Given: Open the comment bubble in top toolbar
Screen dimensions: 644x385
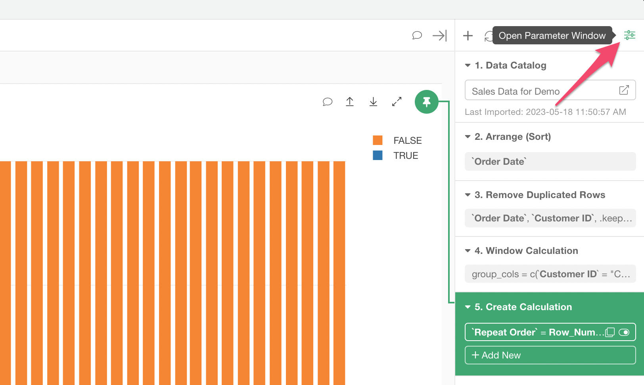Looking at the screenshot, I should [x=417, y=36].
